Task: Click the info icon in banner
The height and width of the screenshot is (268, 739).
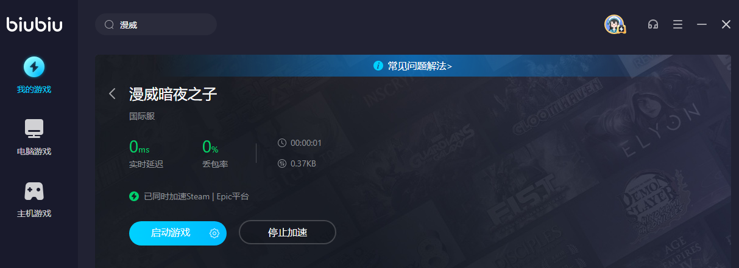Action: pos(378,66)
